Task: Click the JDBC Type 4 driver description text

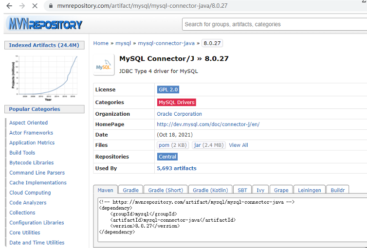Action: click(159, 71)
